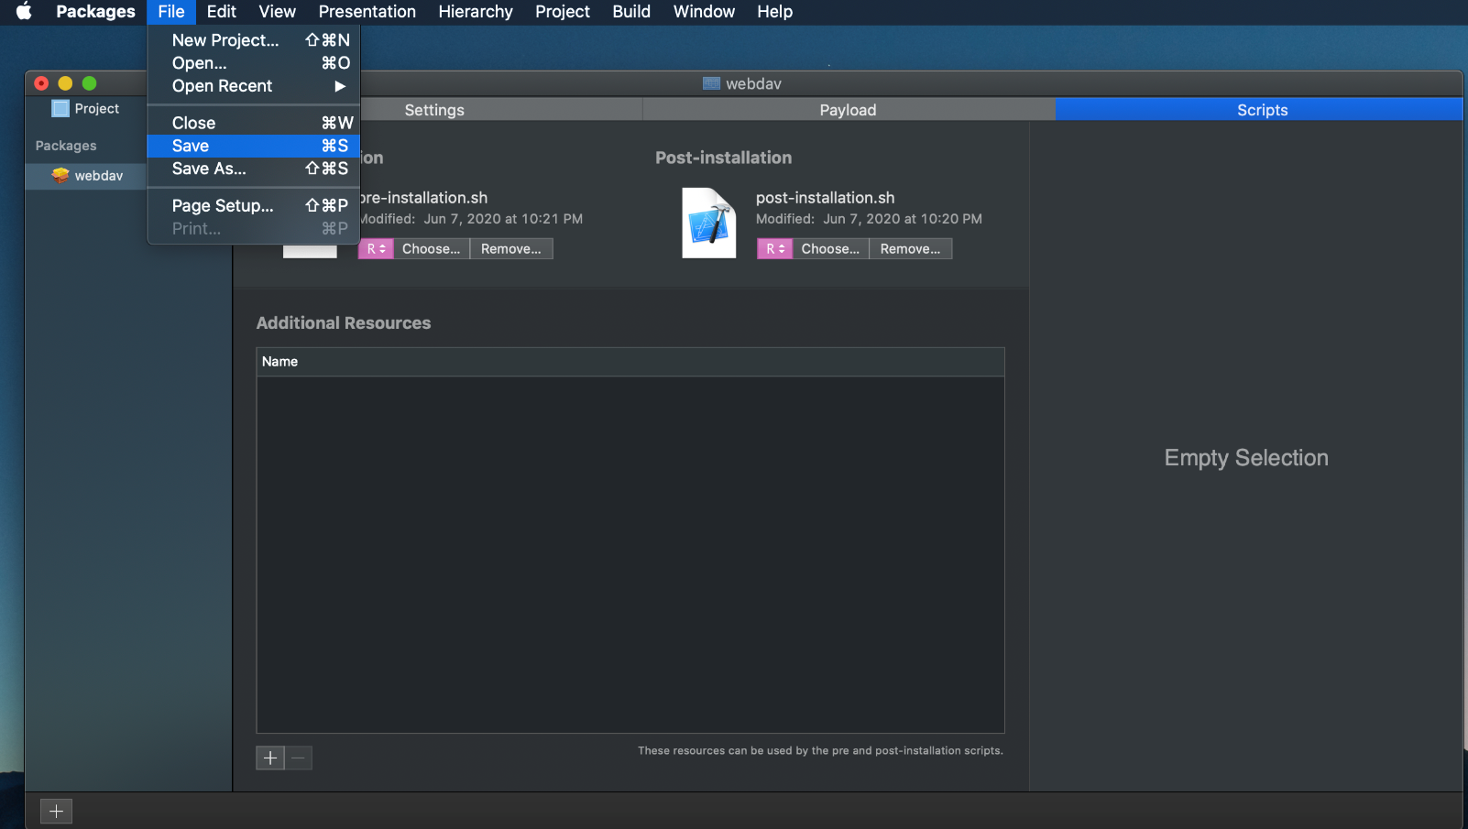The width and height of the screenshot is (1468, 829).
Task: Open the Edit menu
Action: coord(221,11)
